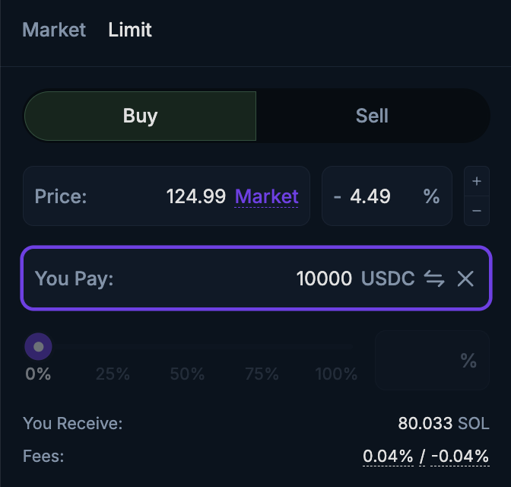The image size is (511, 487).
Task: Click the purple Market price link
Action: (x=266, y=196)
